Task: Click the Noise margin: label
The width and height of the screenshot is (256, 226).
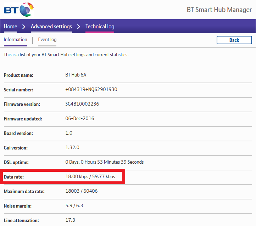Action: (x=18, y=206)
